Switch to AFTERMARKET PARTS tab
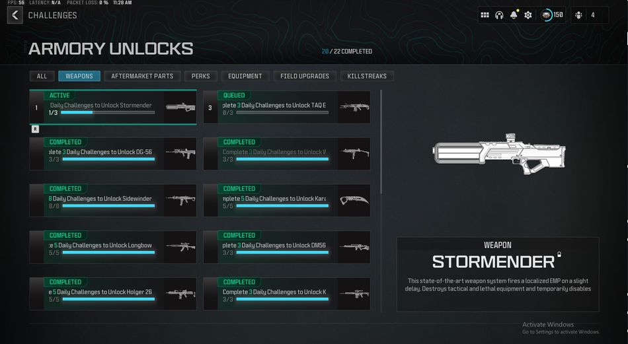 142,76
